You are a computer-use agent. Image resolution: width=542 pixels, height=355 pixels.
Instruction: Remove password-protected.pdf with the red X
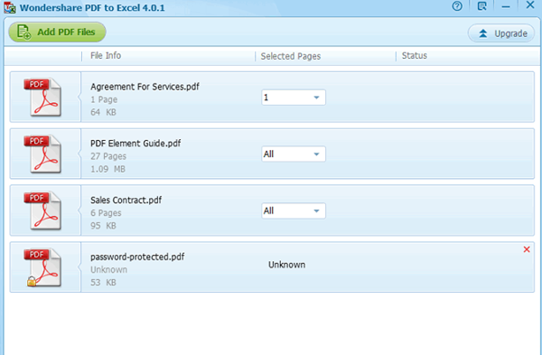coord(527,249)
